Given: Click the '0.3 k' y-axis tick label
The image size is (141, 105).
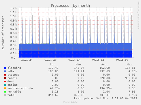Looking at the screenshot, I should [x=14, y=45].
